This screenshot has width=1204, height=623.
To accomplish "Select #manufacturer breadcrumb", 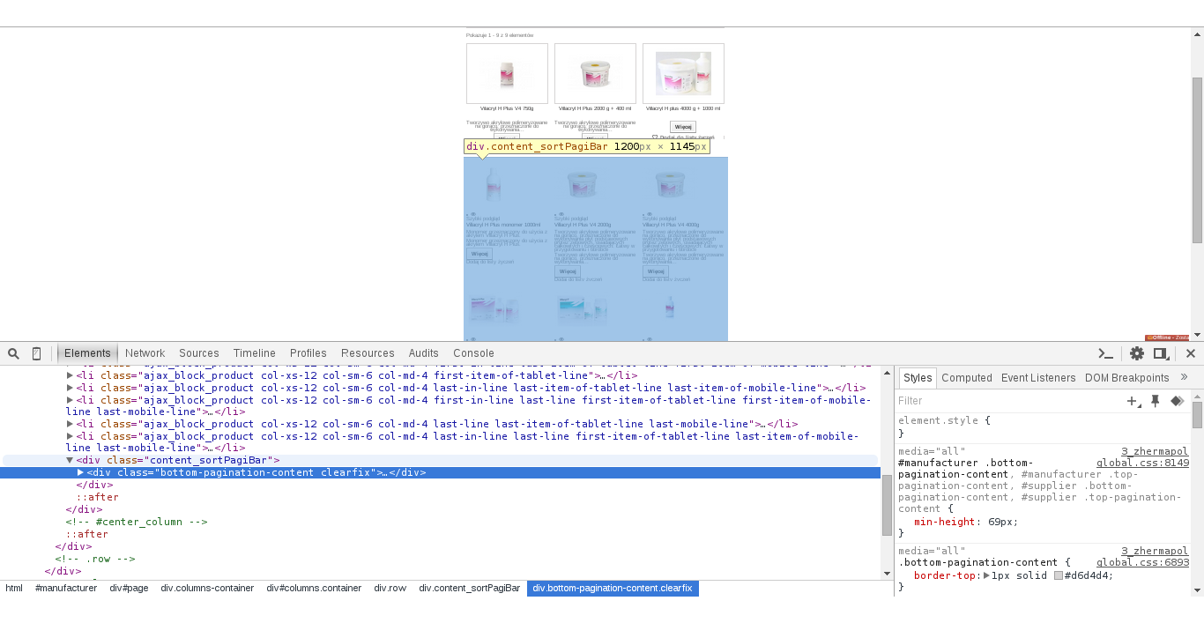I will click(66, 588).
